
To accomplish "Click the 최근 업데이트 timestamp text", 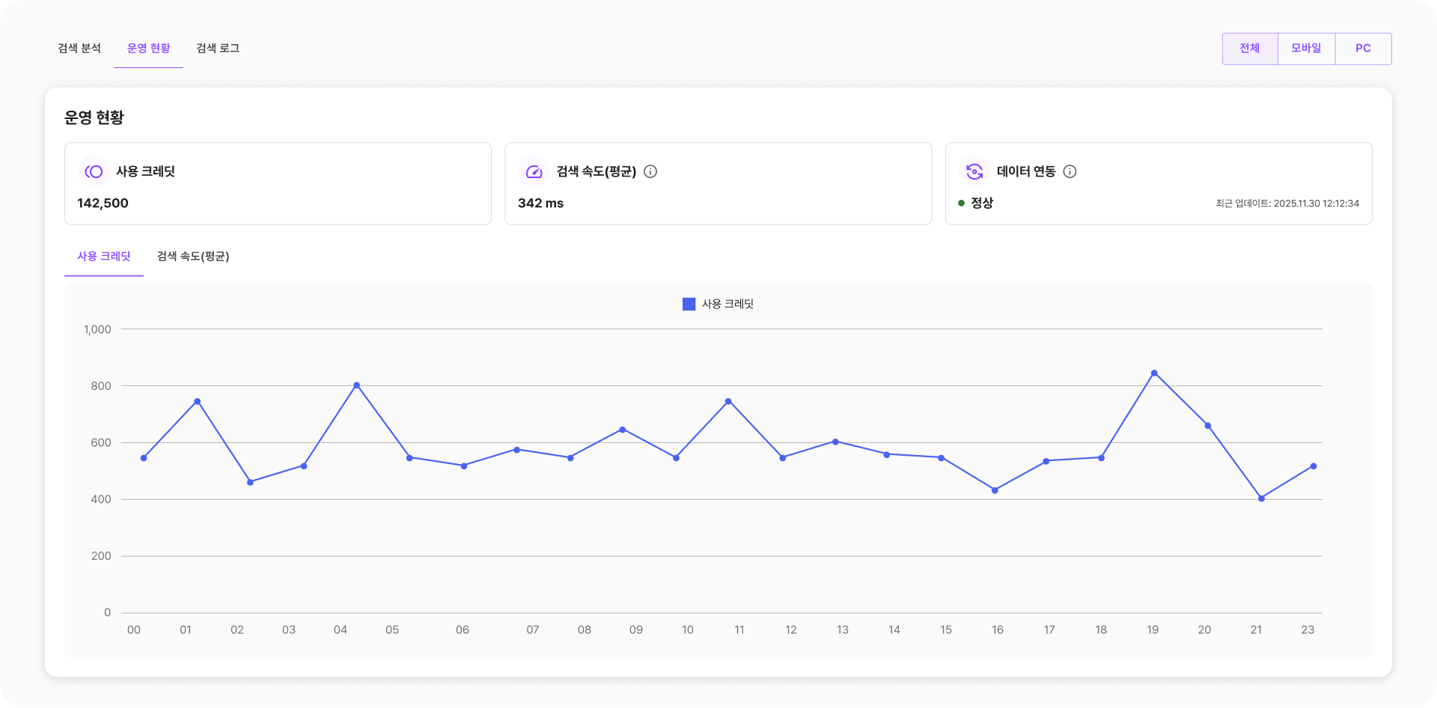I will click(x=1287, y=204).
